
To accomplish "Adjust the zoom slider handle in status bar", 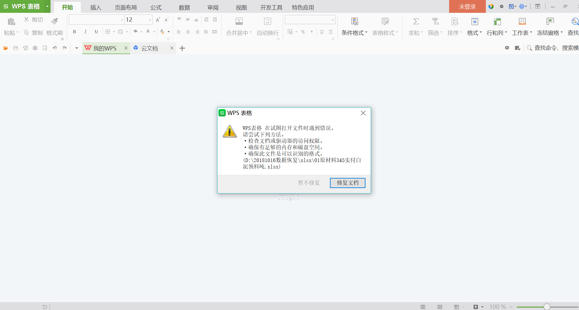I will coord(547,307).
